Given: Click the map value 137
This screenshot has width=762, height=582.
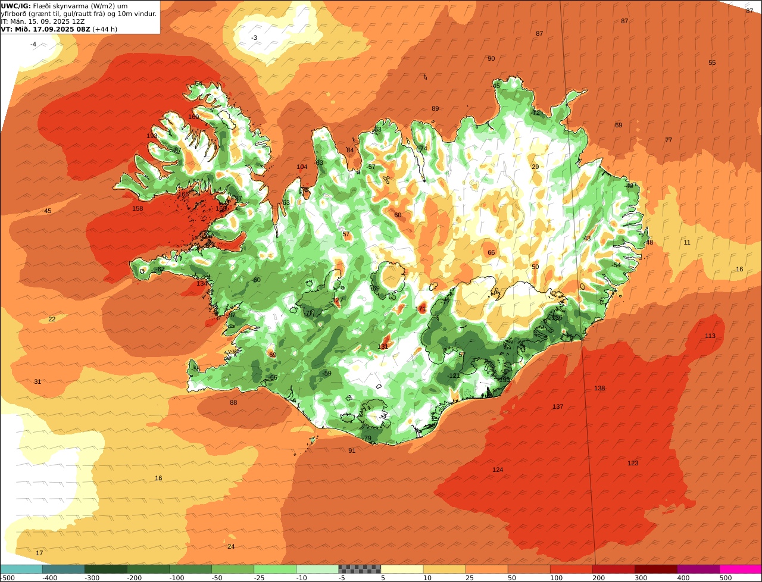Looking at the screenshot, I should click(558, 406).
